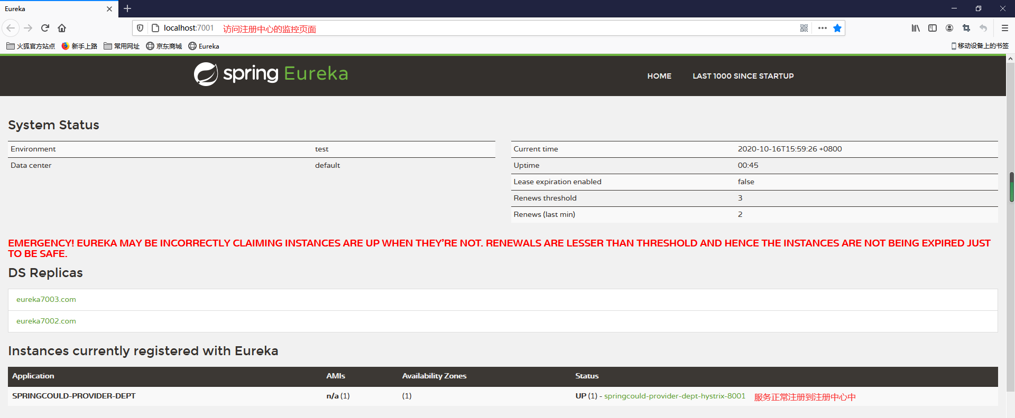This screenshot has width=1015, height=418.
Task: Click SPRINGCOULD-PROVIDER-DEPT application name
Action: 74,396
